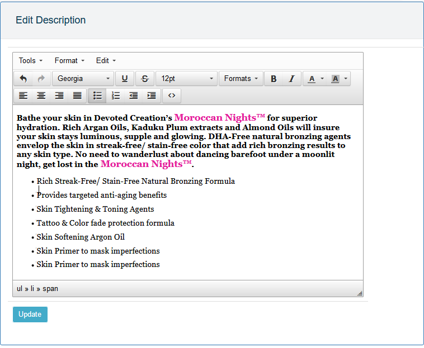Image resolution: width=424 pixels, height=348 pixels.
Task: Click the first pink Moroccan Nights text
Action: coord(220,117)
